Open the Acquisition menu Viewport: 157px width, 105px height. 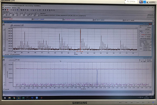(8, 8)
